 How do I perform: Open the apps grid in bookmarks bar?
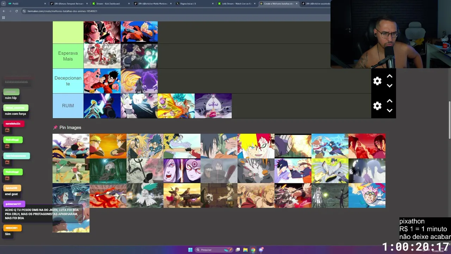coord(4,17)
